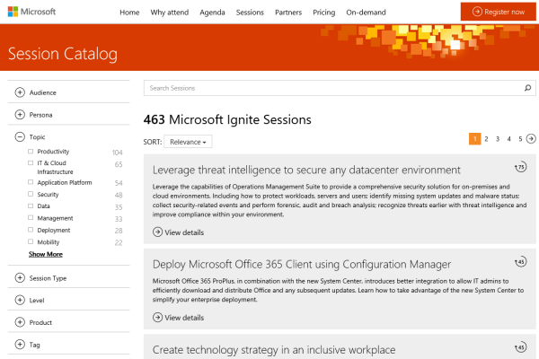The image size is (539, 359).
Task: Check the Productivity topic checkbox
Action: point(31,152)
